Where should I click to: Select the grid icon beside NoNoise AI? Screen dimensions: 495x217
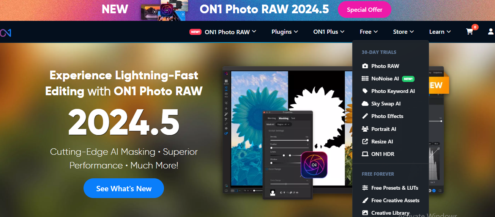(x=365, y=79)
